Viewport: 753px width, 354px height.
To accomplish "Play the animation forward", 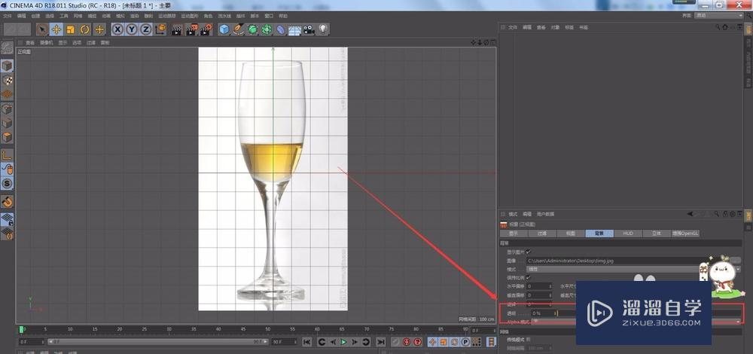I will pyautogui.click(x=343, y=342).
